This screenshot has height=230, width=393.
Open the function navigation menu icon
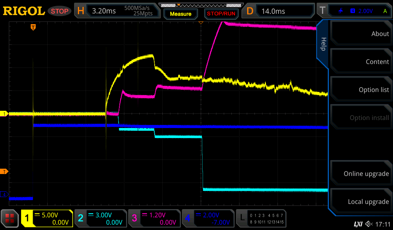tap(10, 219)
